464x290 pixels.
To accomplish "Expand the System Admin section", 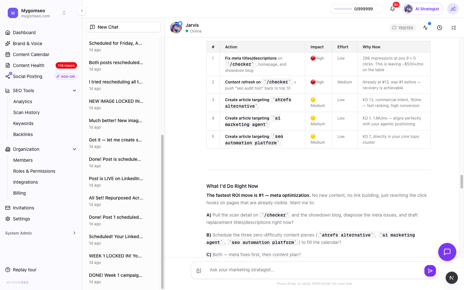I will pyautogui.click(x=74, y=233).
